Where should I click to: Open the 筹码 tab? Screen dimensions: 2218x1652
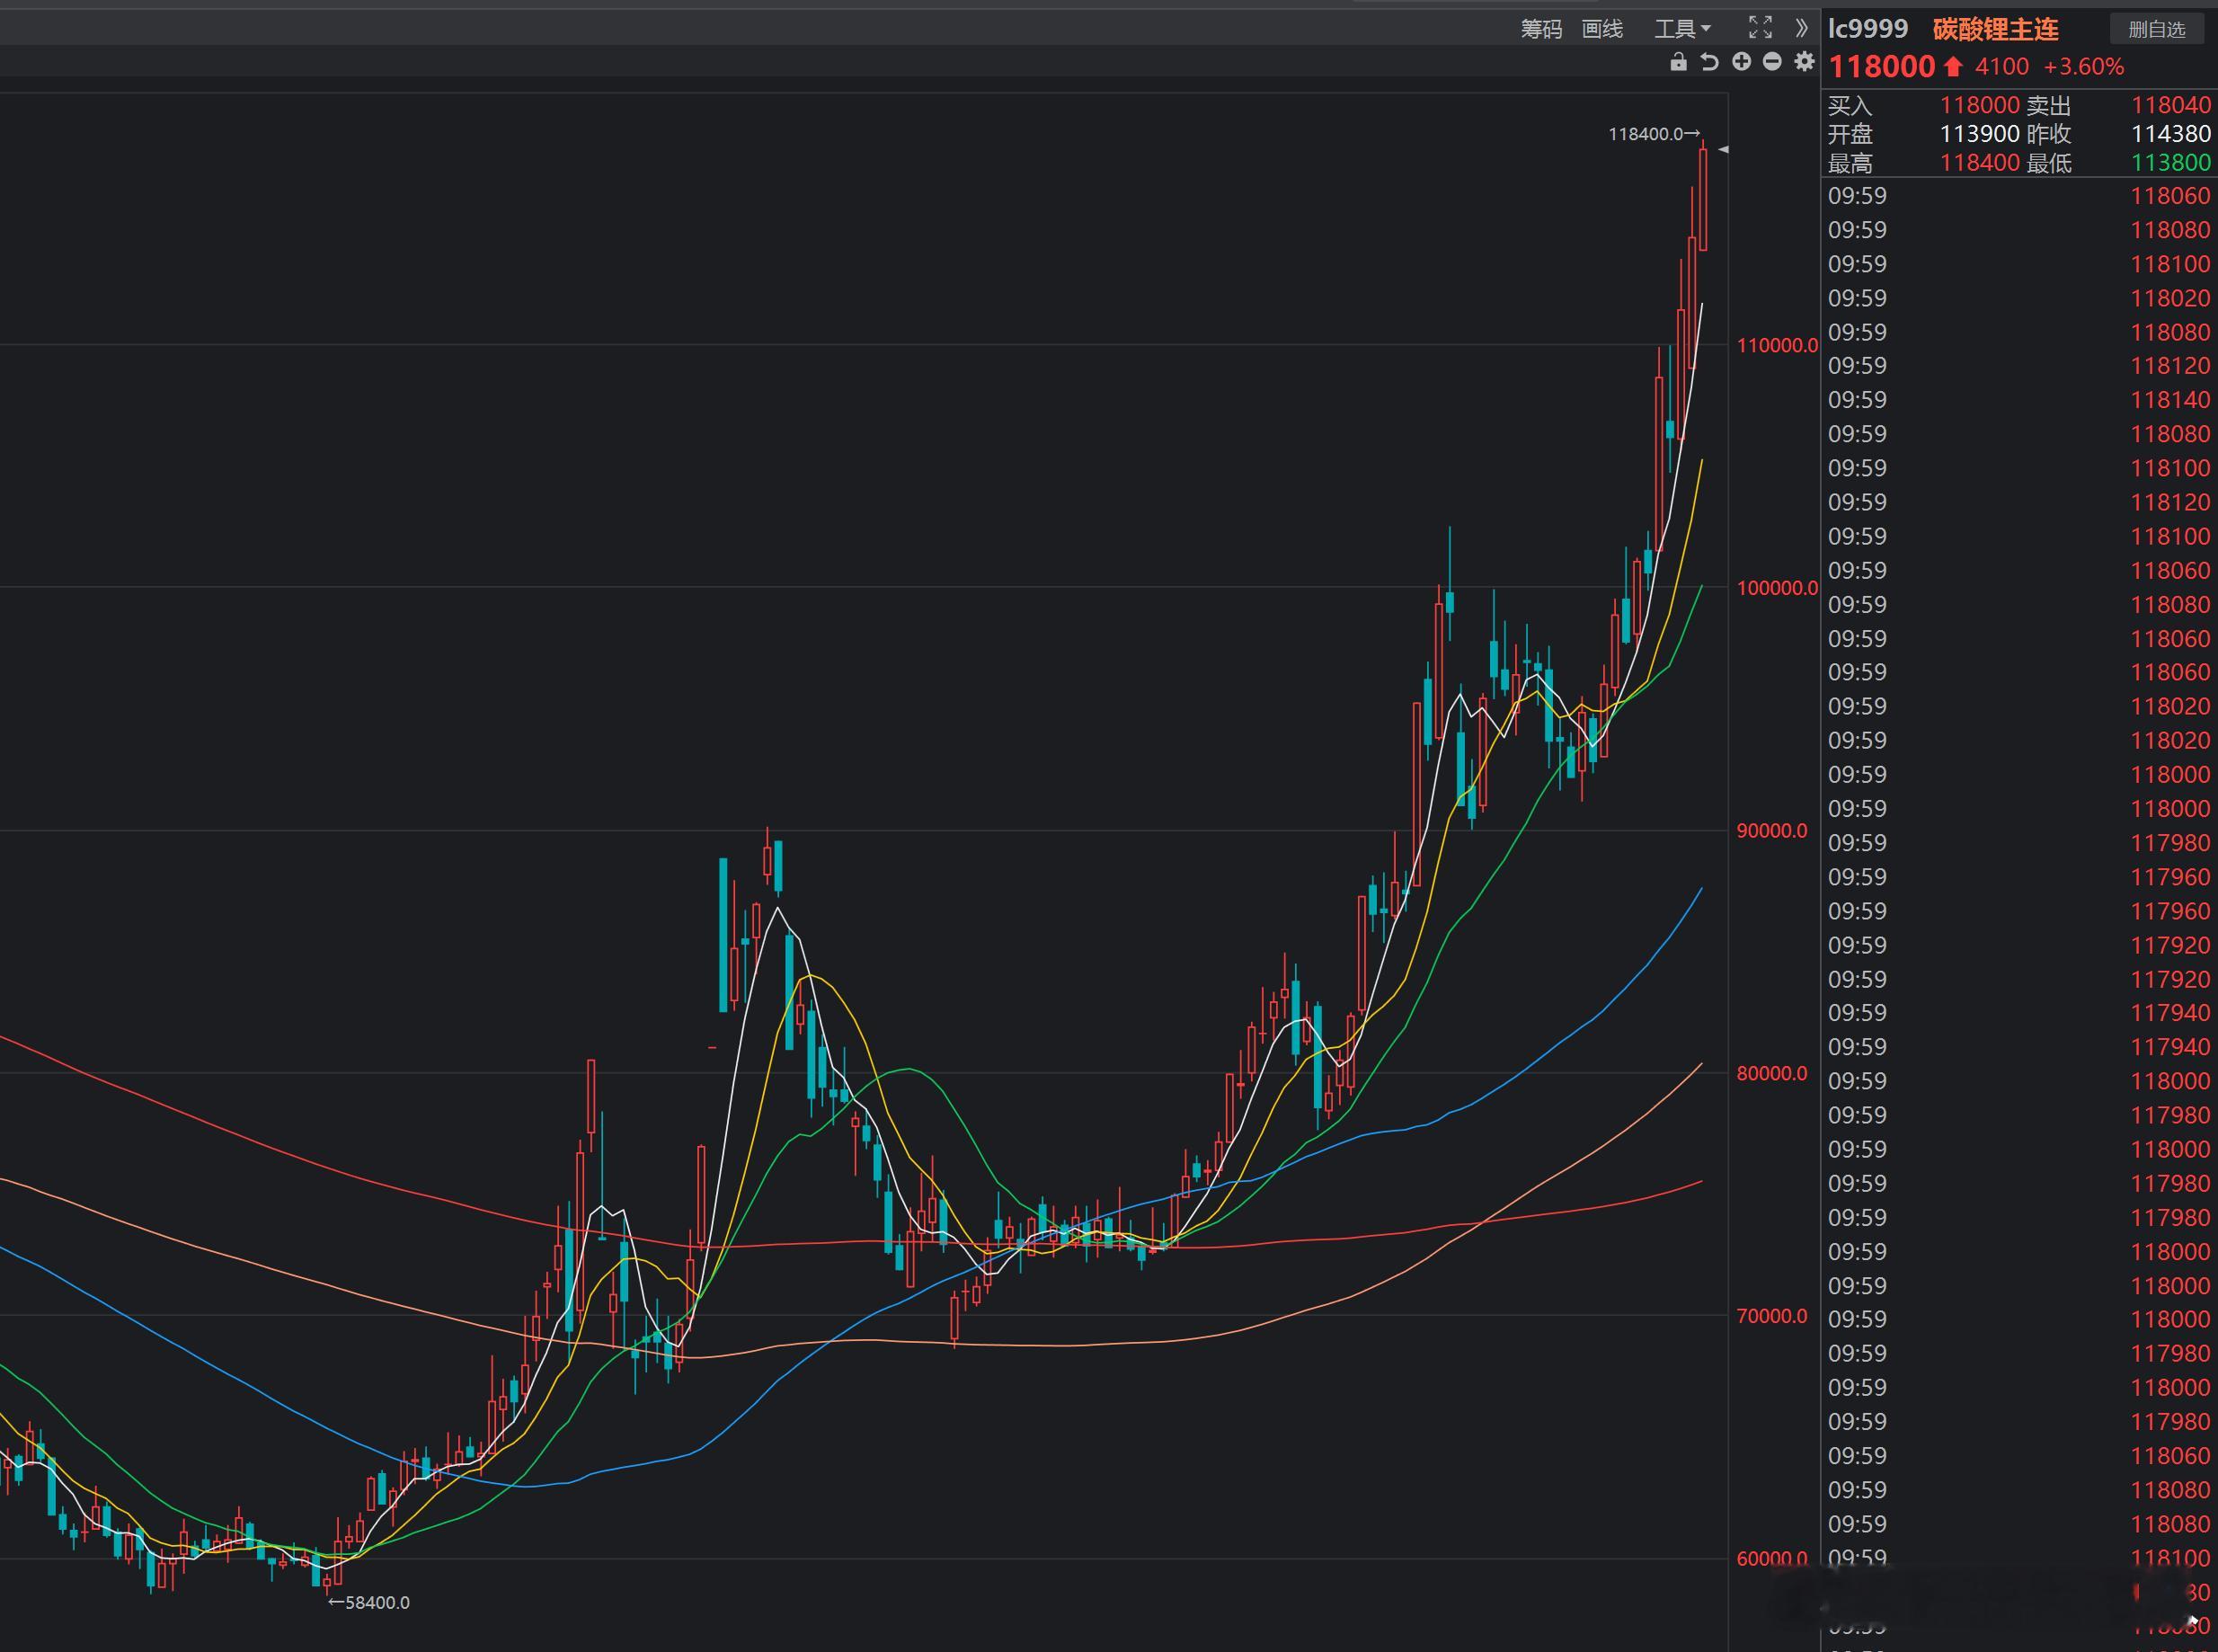point(1541,29)
